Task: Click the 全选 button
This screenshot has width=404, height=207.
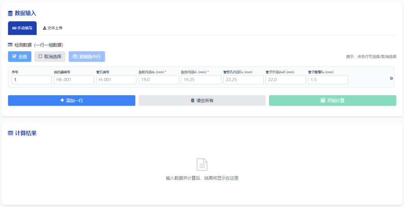Action: (19, 57)
